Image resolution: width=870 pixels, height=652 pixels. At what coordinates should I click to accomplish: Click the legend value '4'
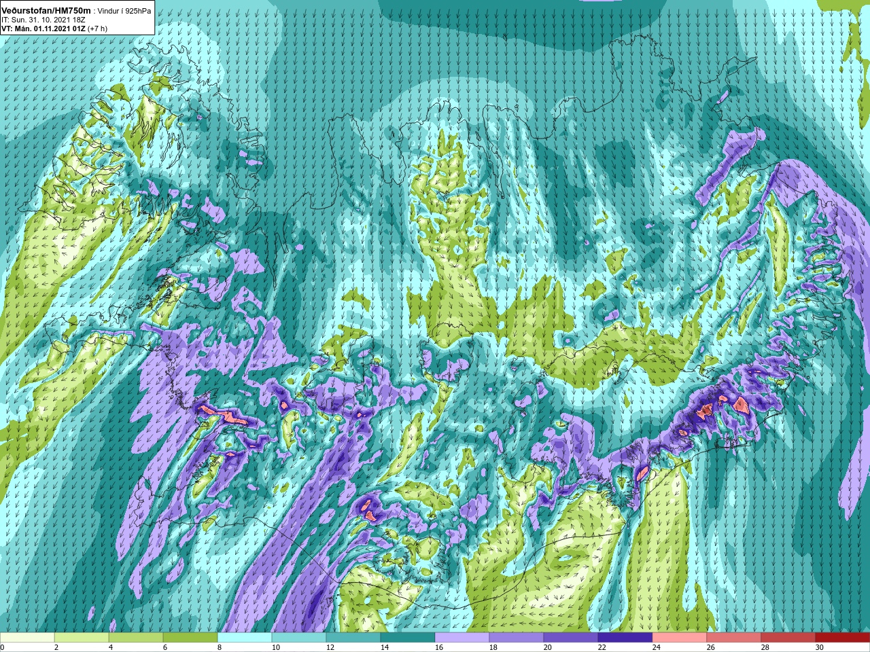coord(111,647)
